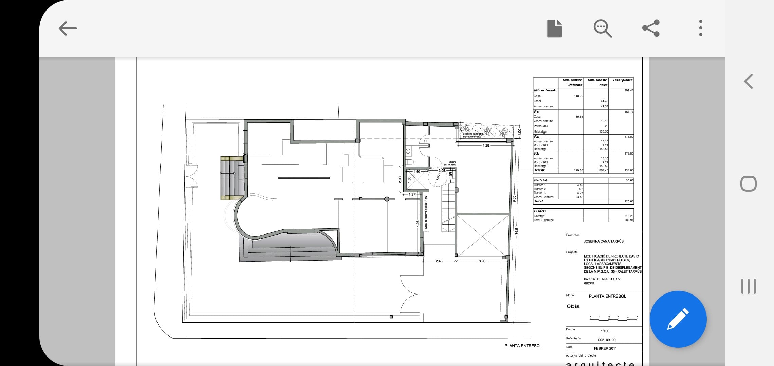
Task: Tap the FEBRER 2011 date field
Action: 605,348
